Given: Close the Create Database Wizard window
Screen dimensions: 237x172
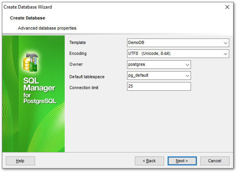Looking at the screenshot, I should 227,7.
